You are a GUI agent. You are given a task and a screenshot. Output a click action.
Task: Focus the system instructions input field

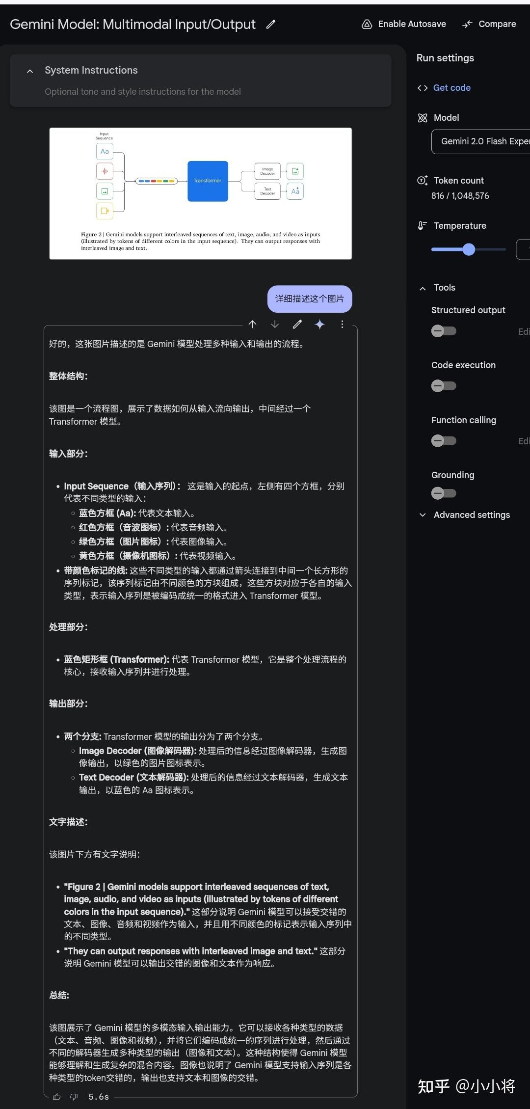[x=143, y=92]
